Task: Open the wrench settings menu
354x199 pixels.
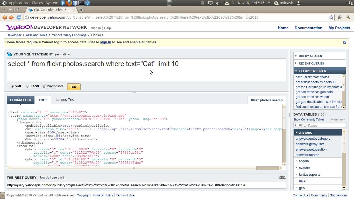Action: (x=348, y=17)
